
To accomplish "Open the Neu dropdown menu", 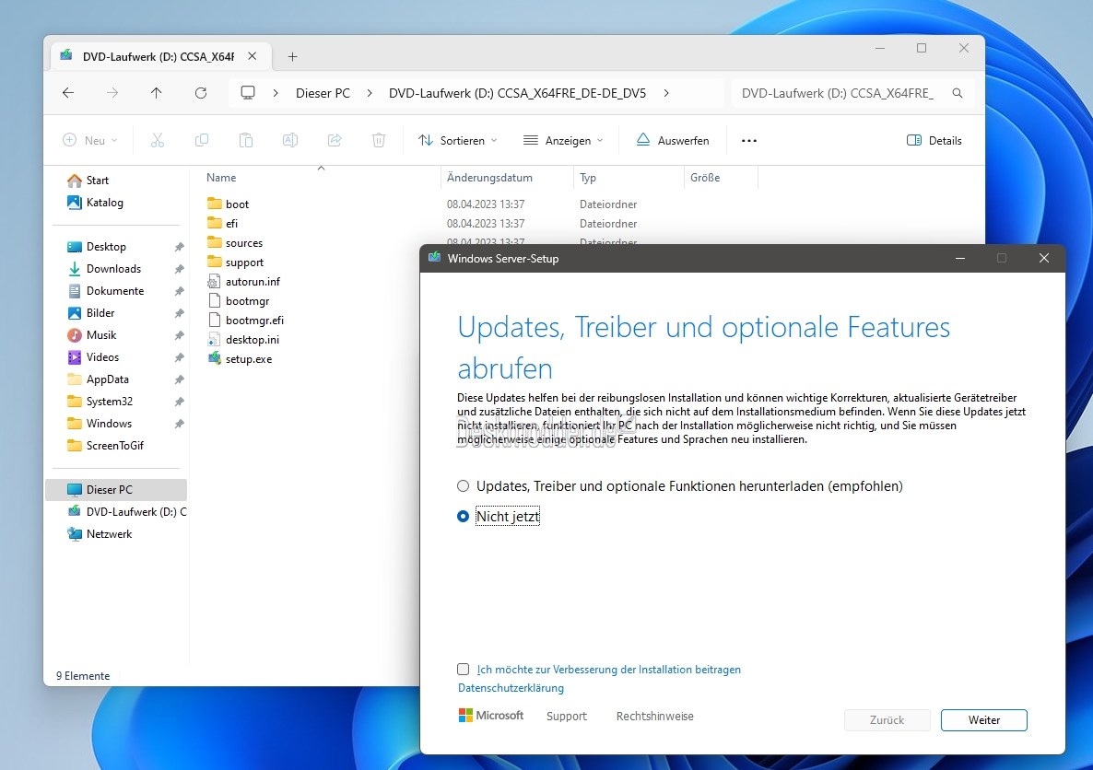I will [90, 140].
